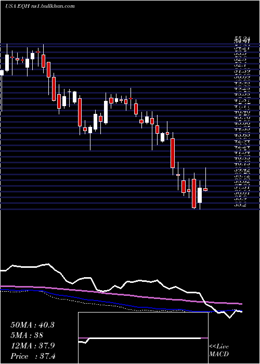Screen dimensions: 260x364
Task: Select the Price : 37.4 value
Action: [33, 356]
